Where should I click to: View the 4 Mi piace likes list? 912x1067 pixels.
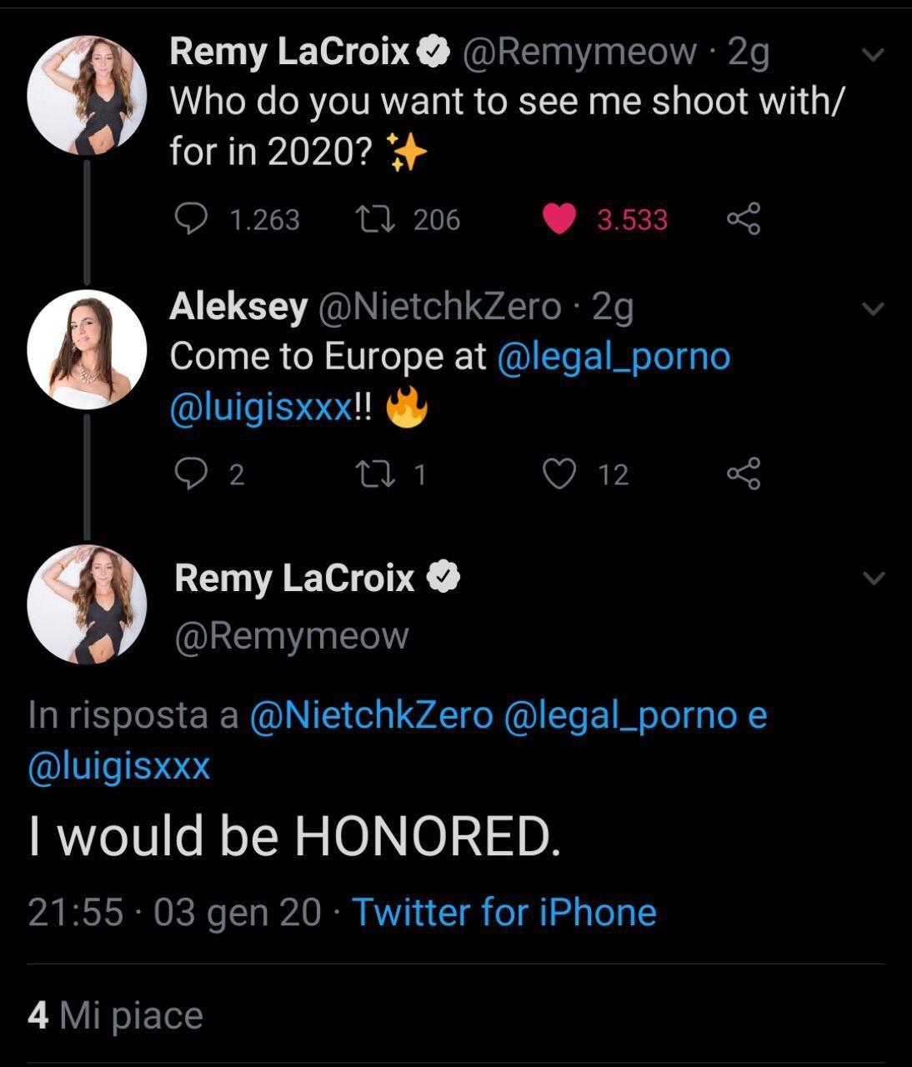115,1015
